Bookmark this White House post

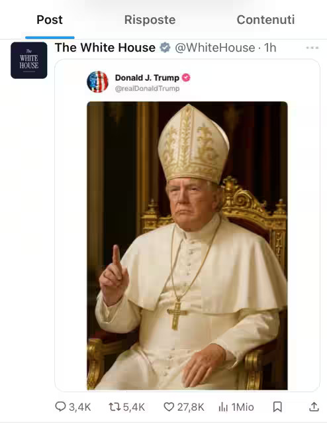(x=277, y=407)
